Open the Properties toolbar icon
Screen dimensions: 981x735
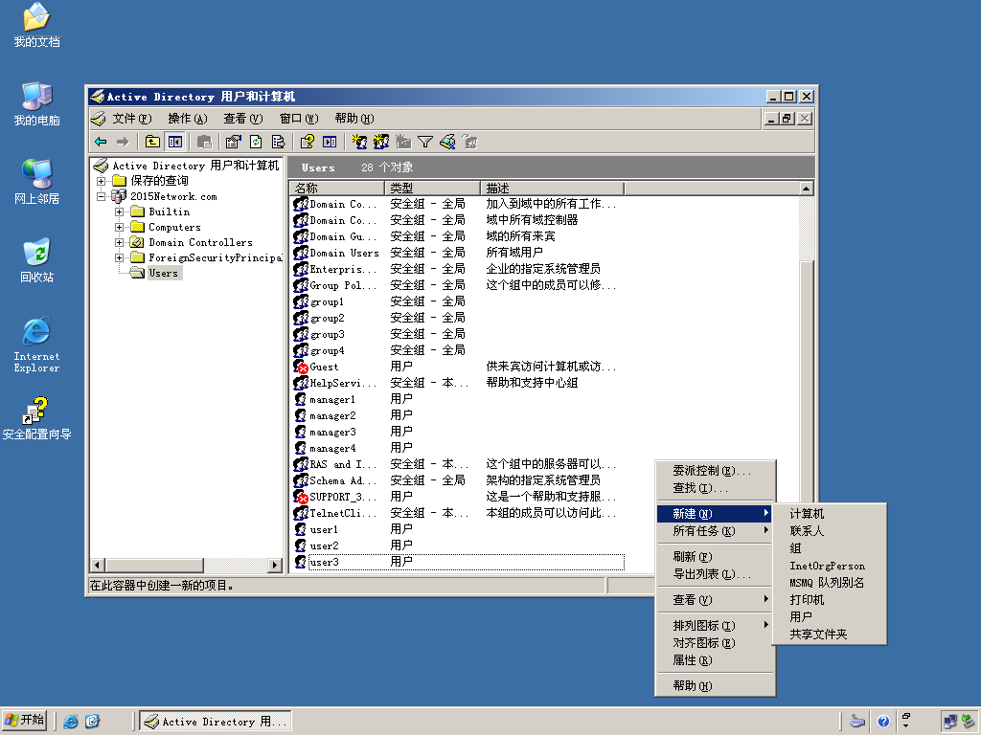pos(234,142)
